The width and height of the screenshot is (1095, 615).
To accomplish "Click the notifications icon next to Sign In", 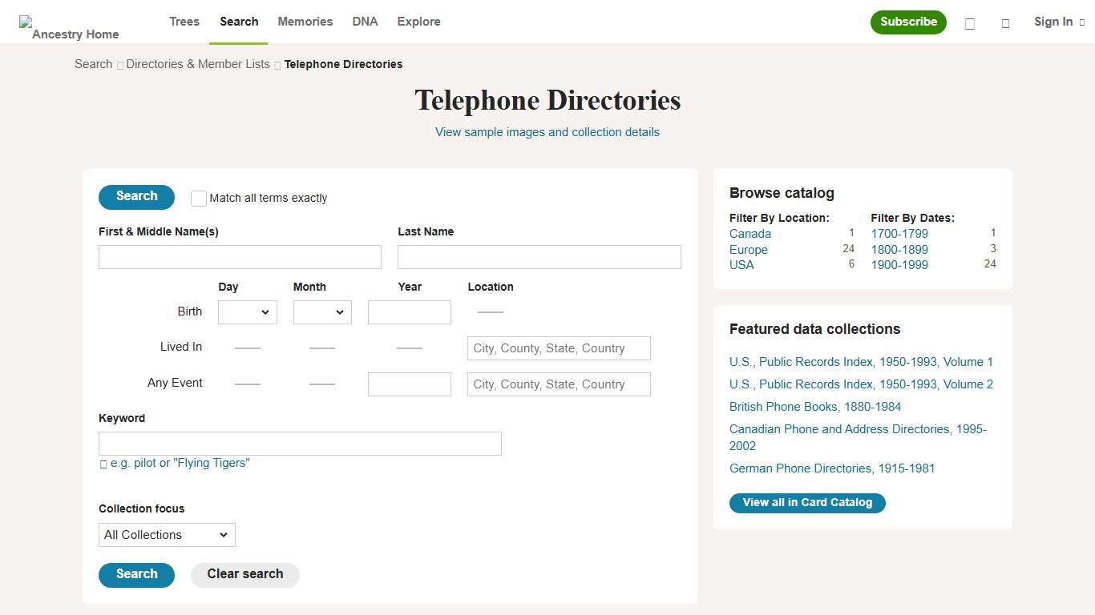I will [x=1005, y=24].
